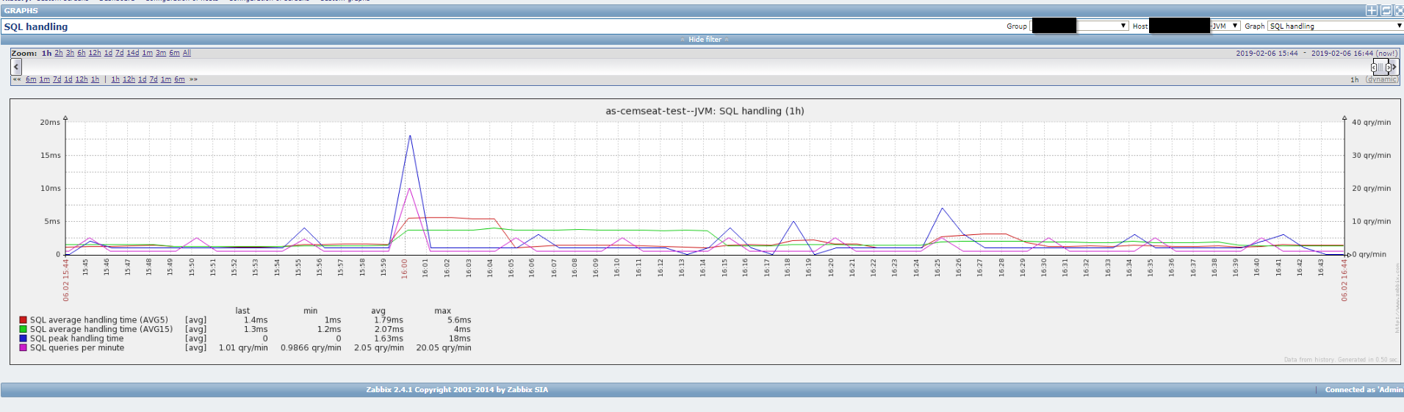Click the green AVG15 legend color square

[23, 329]
